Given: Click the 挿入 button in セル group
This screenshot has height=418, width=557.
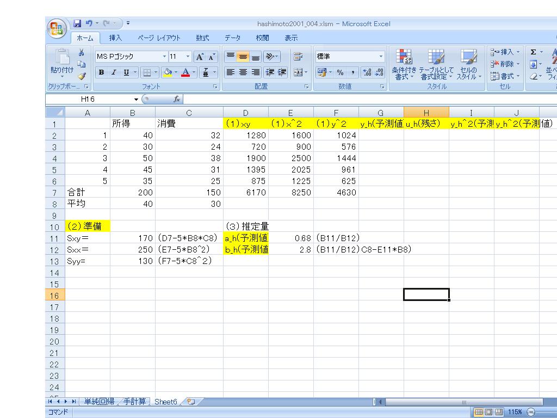Looking at the screenshot, I should [x=505, y=52].
